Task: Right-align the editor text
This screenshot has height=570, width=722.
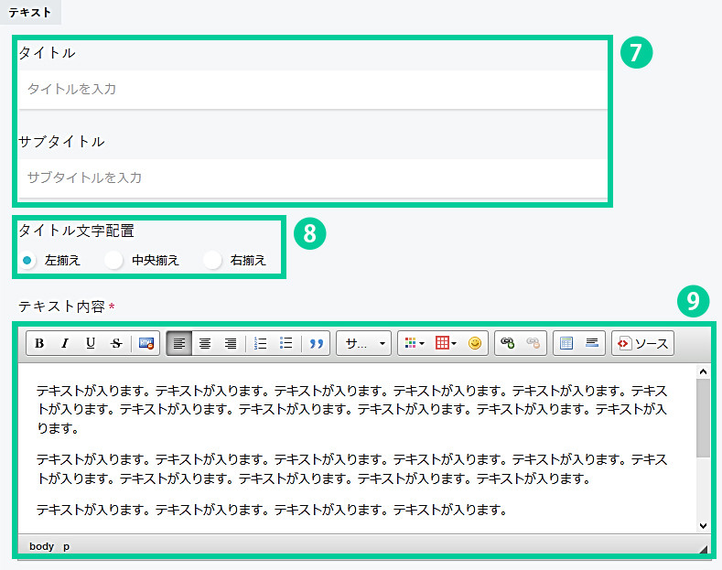Action: click(x=231, y=343)
